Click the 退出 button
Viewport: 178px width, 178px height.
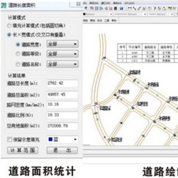coord(62,150)
